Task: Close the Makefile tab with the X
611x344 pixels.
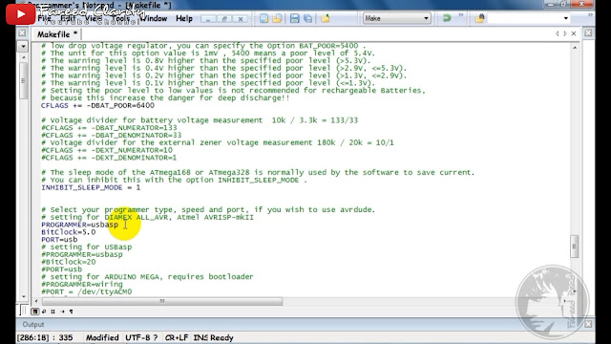Action: point(574,34)
